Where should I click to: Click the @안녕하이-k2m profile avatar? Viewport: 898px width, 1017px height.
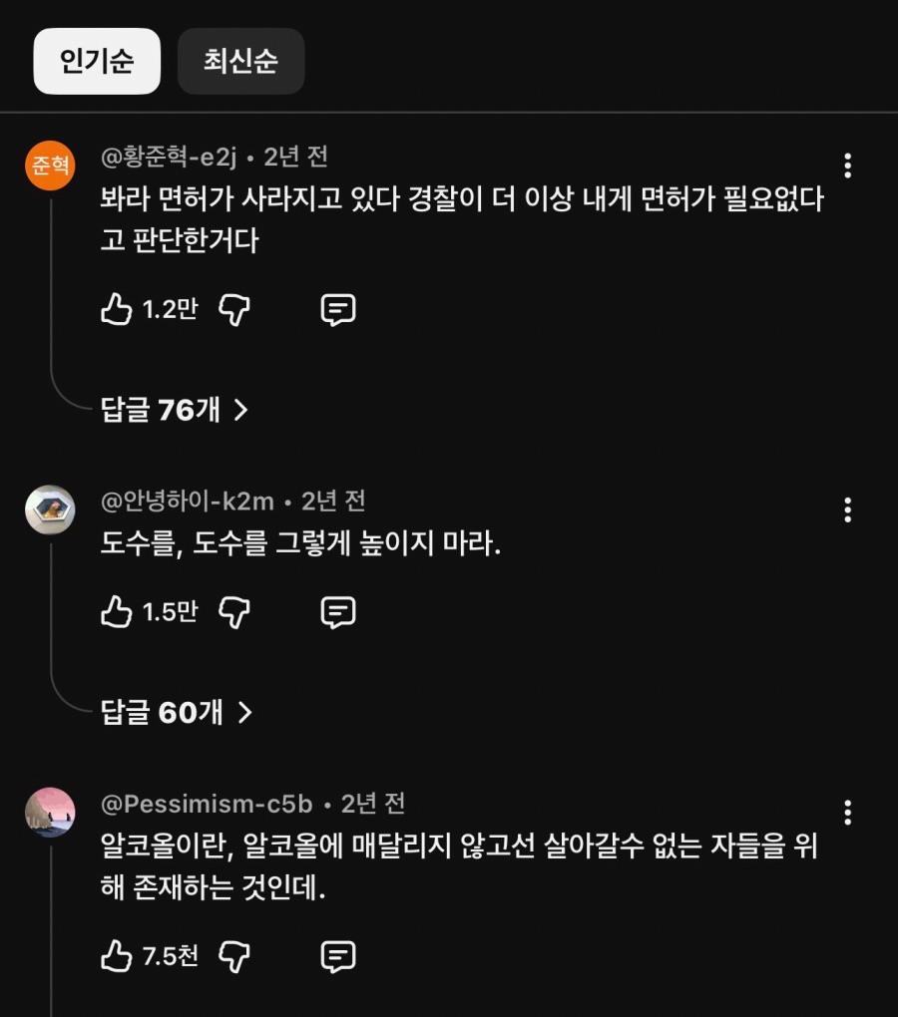click(x=50, y=509)
